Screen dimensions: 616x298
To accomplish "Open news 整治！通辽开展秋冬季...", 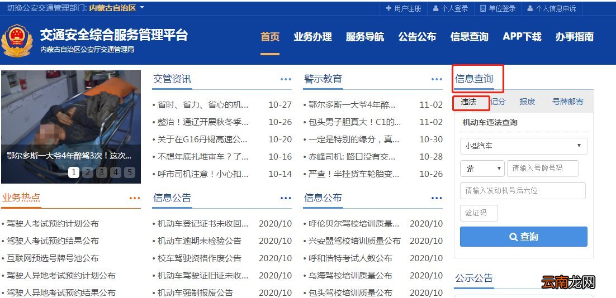I will pyautogui.click(x=202, y=122).
